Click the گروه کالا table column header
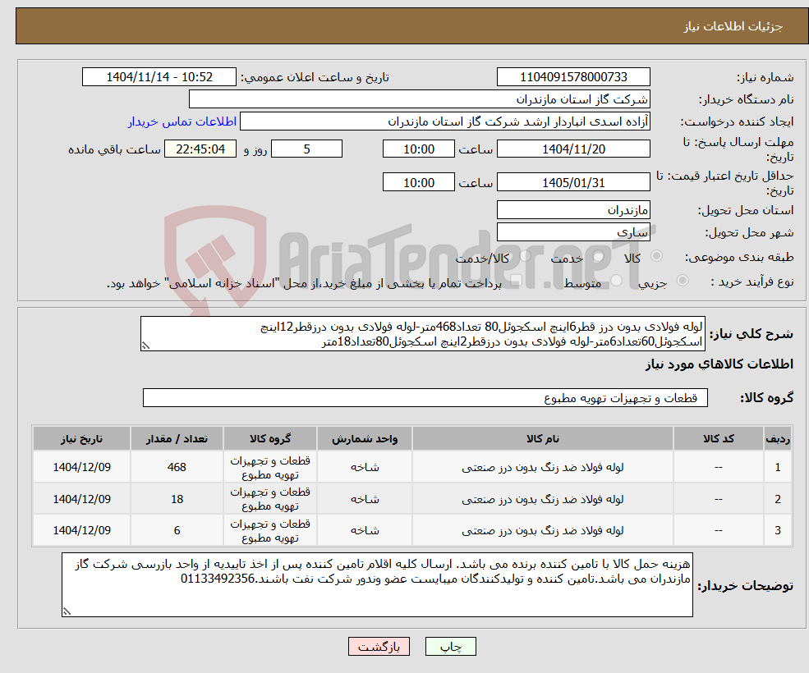The width and height of the screenshot is (809, 673). tap(270, 438)
